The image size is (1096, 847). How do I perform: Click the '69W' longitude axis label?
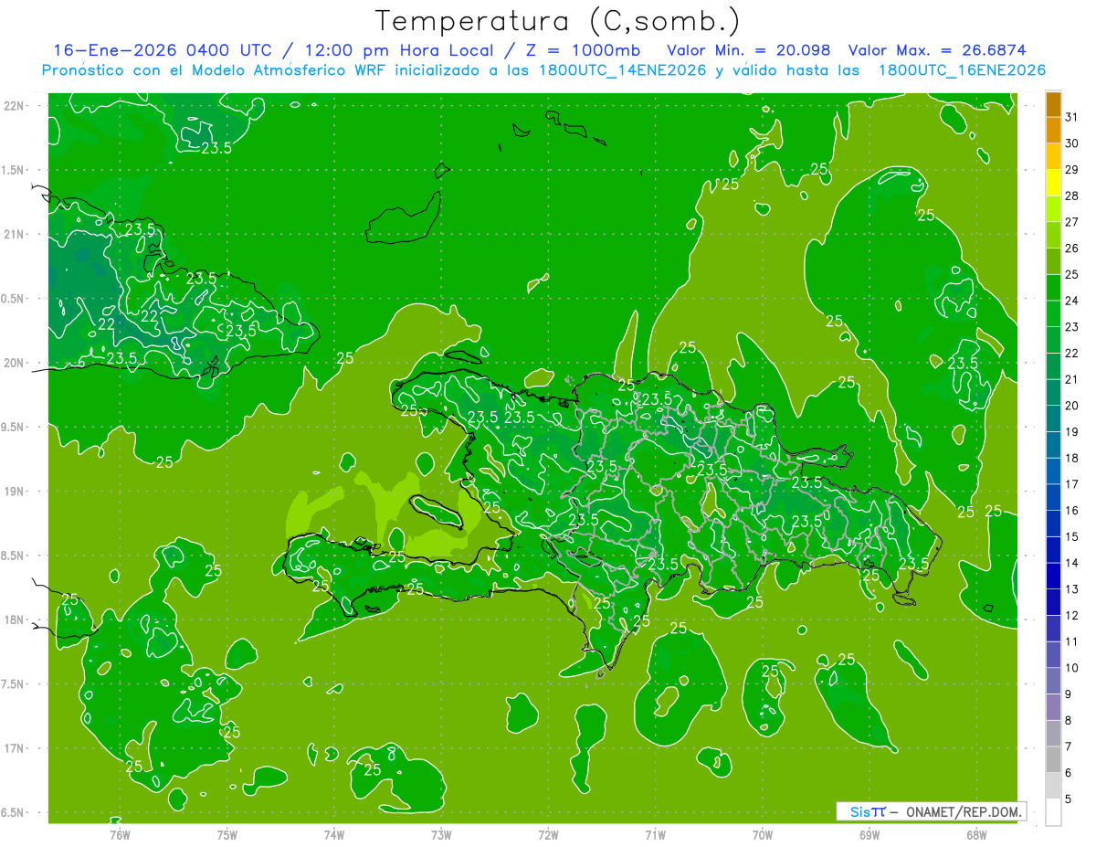[869, 835]
